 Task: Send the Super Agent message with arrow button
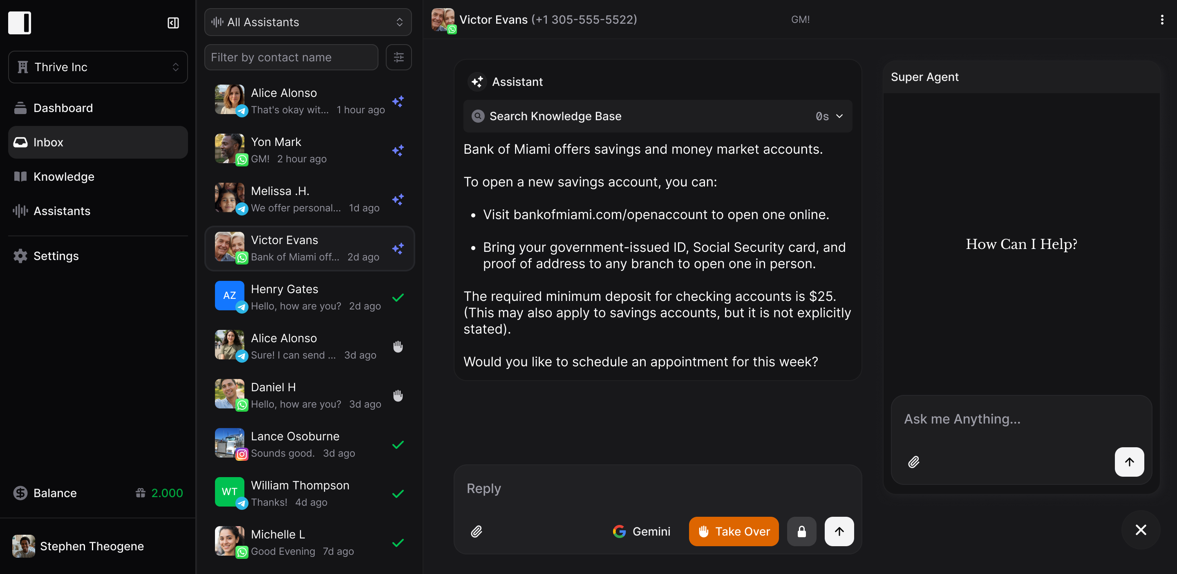1129,462
